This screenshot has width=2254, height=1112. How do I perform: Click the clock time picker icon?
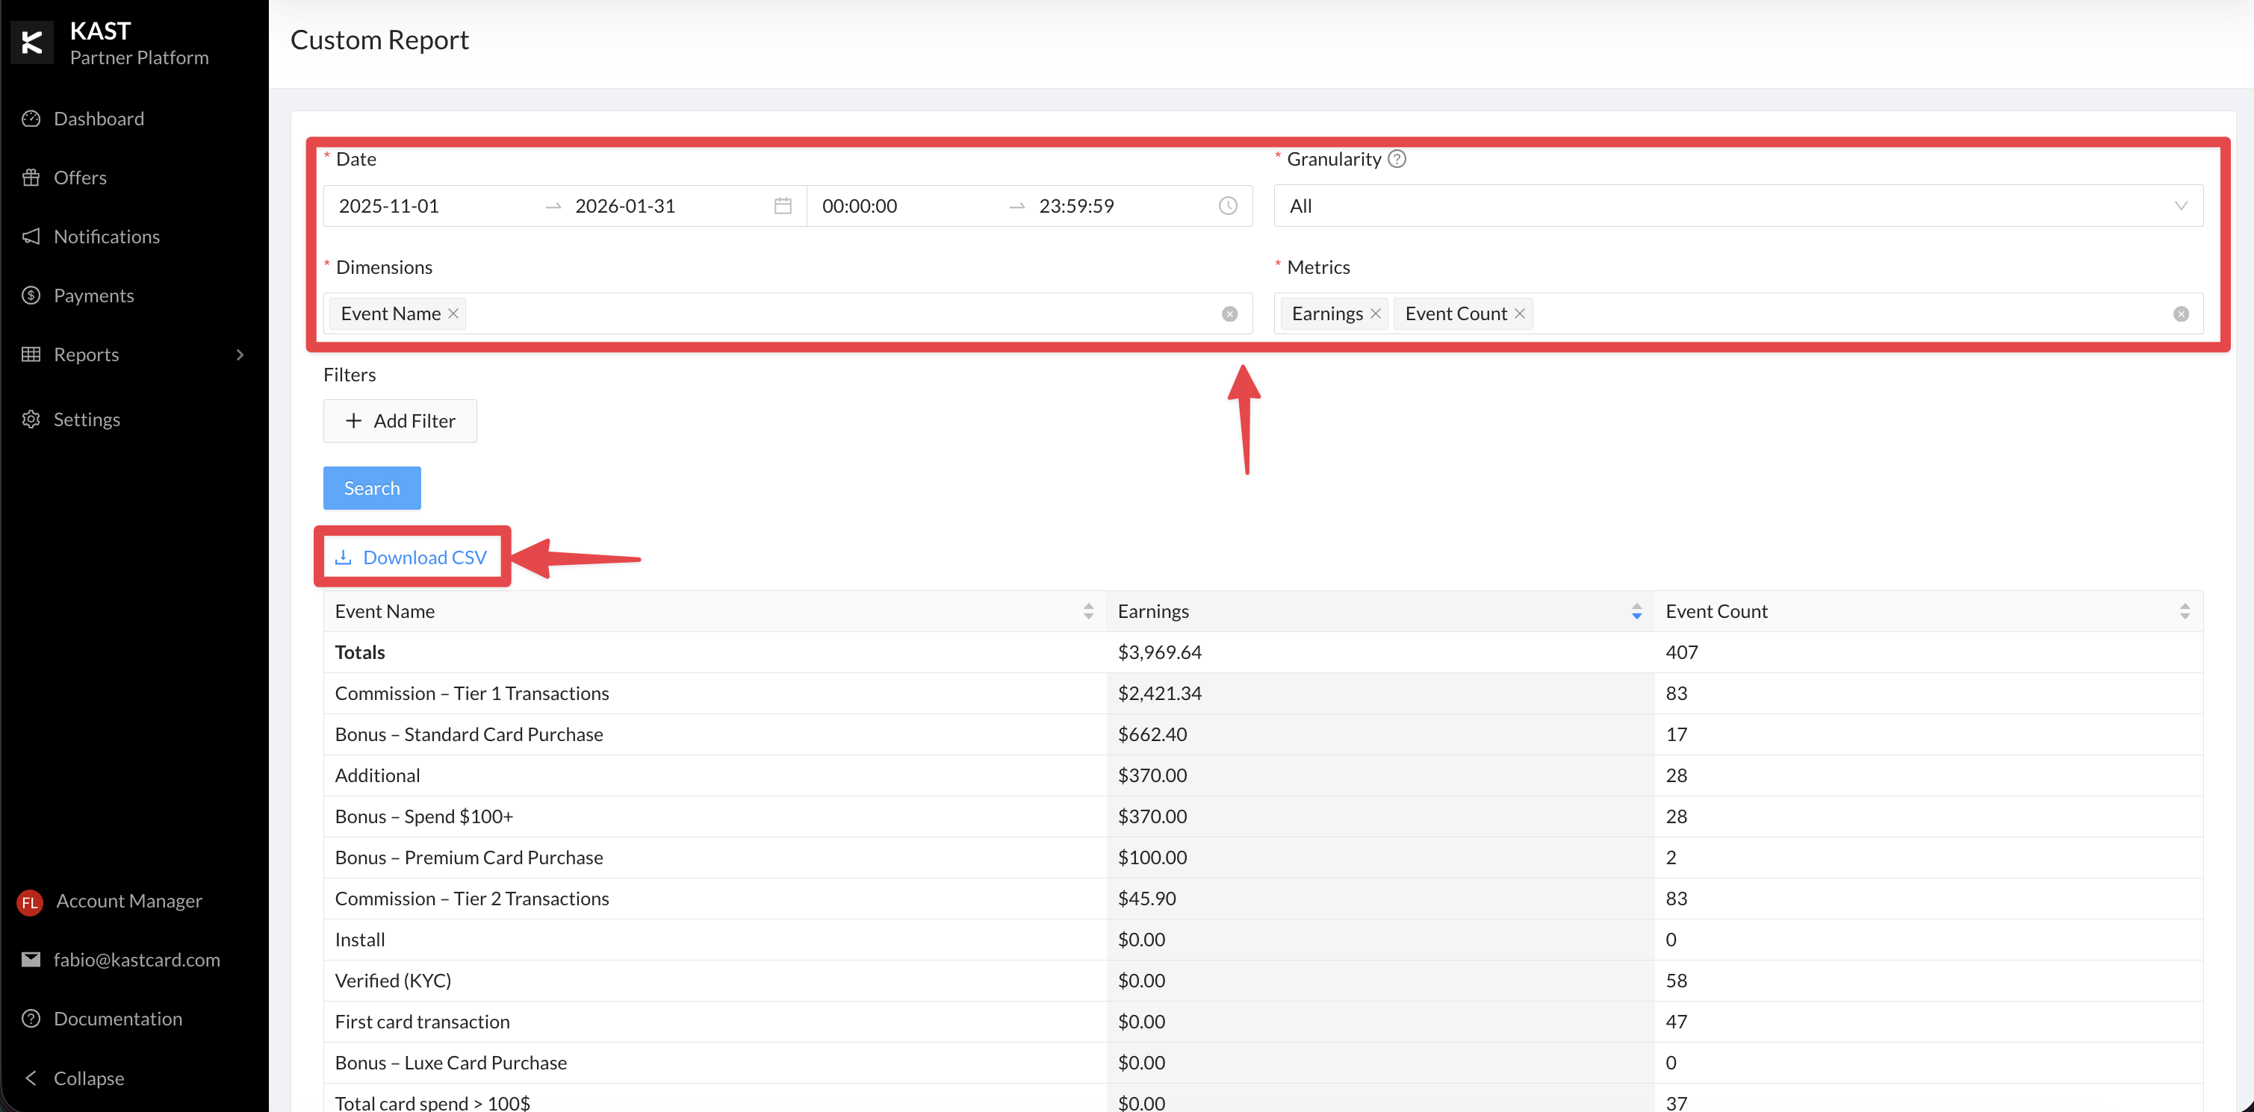1228,205
